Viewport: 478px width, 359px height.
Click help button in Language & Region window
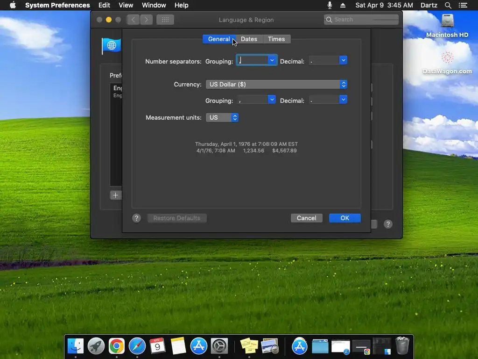pyautogui.click(x=388, y=224)
